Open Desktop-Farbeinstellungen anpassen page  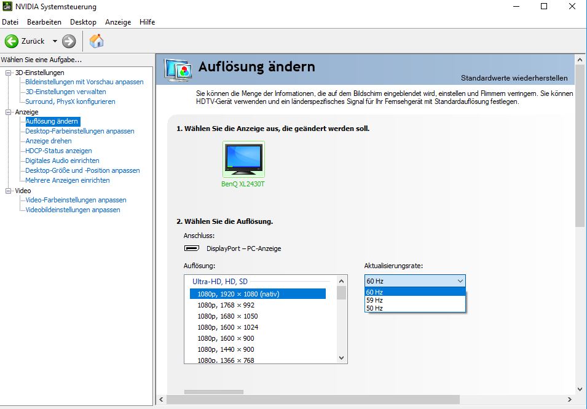point(79,131)
